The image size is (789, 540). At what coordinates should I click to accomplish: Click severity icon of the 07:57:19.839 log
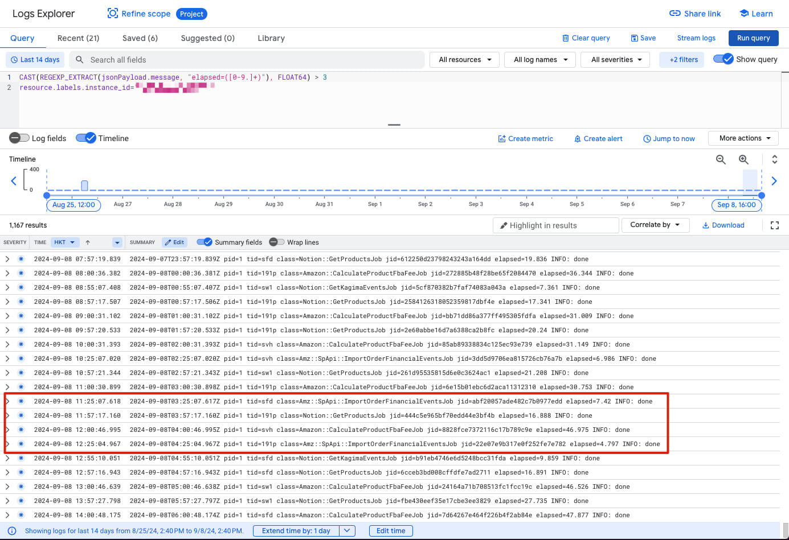(x=21, y=259)
